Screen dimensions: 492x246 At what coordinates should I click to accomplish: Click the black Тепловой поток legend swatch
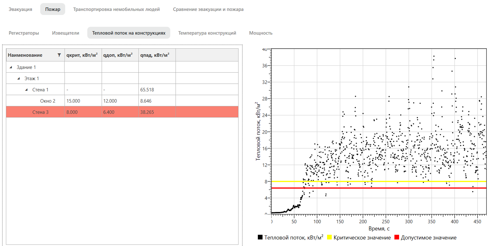point(260,237)
